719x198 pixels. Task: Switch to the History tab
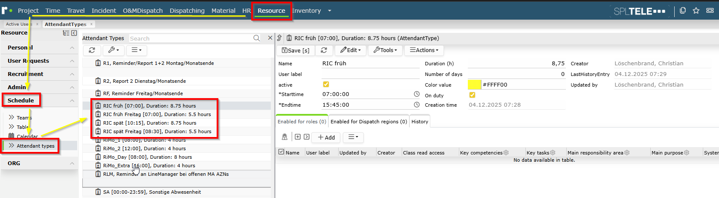click(x=420, y=122)
